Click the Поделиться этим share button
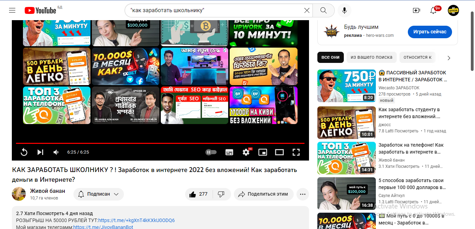 pyautogui.click(x=263, y=194)
